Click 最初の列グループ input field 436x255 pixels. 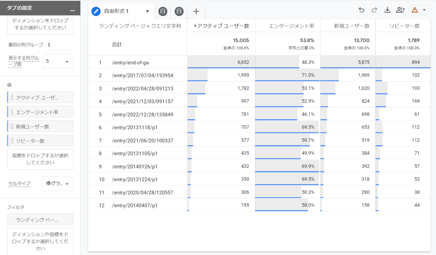point(60,45)
